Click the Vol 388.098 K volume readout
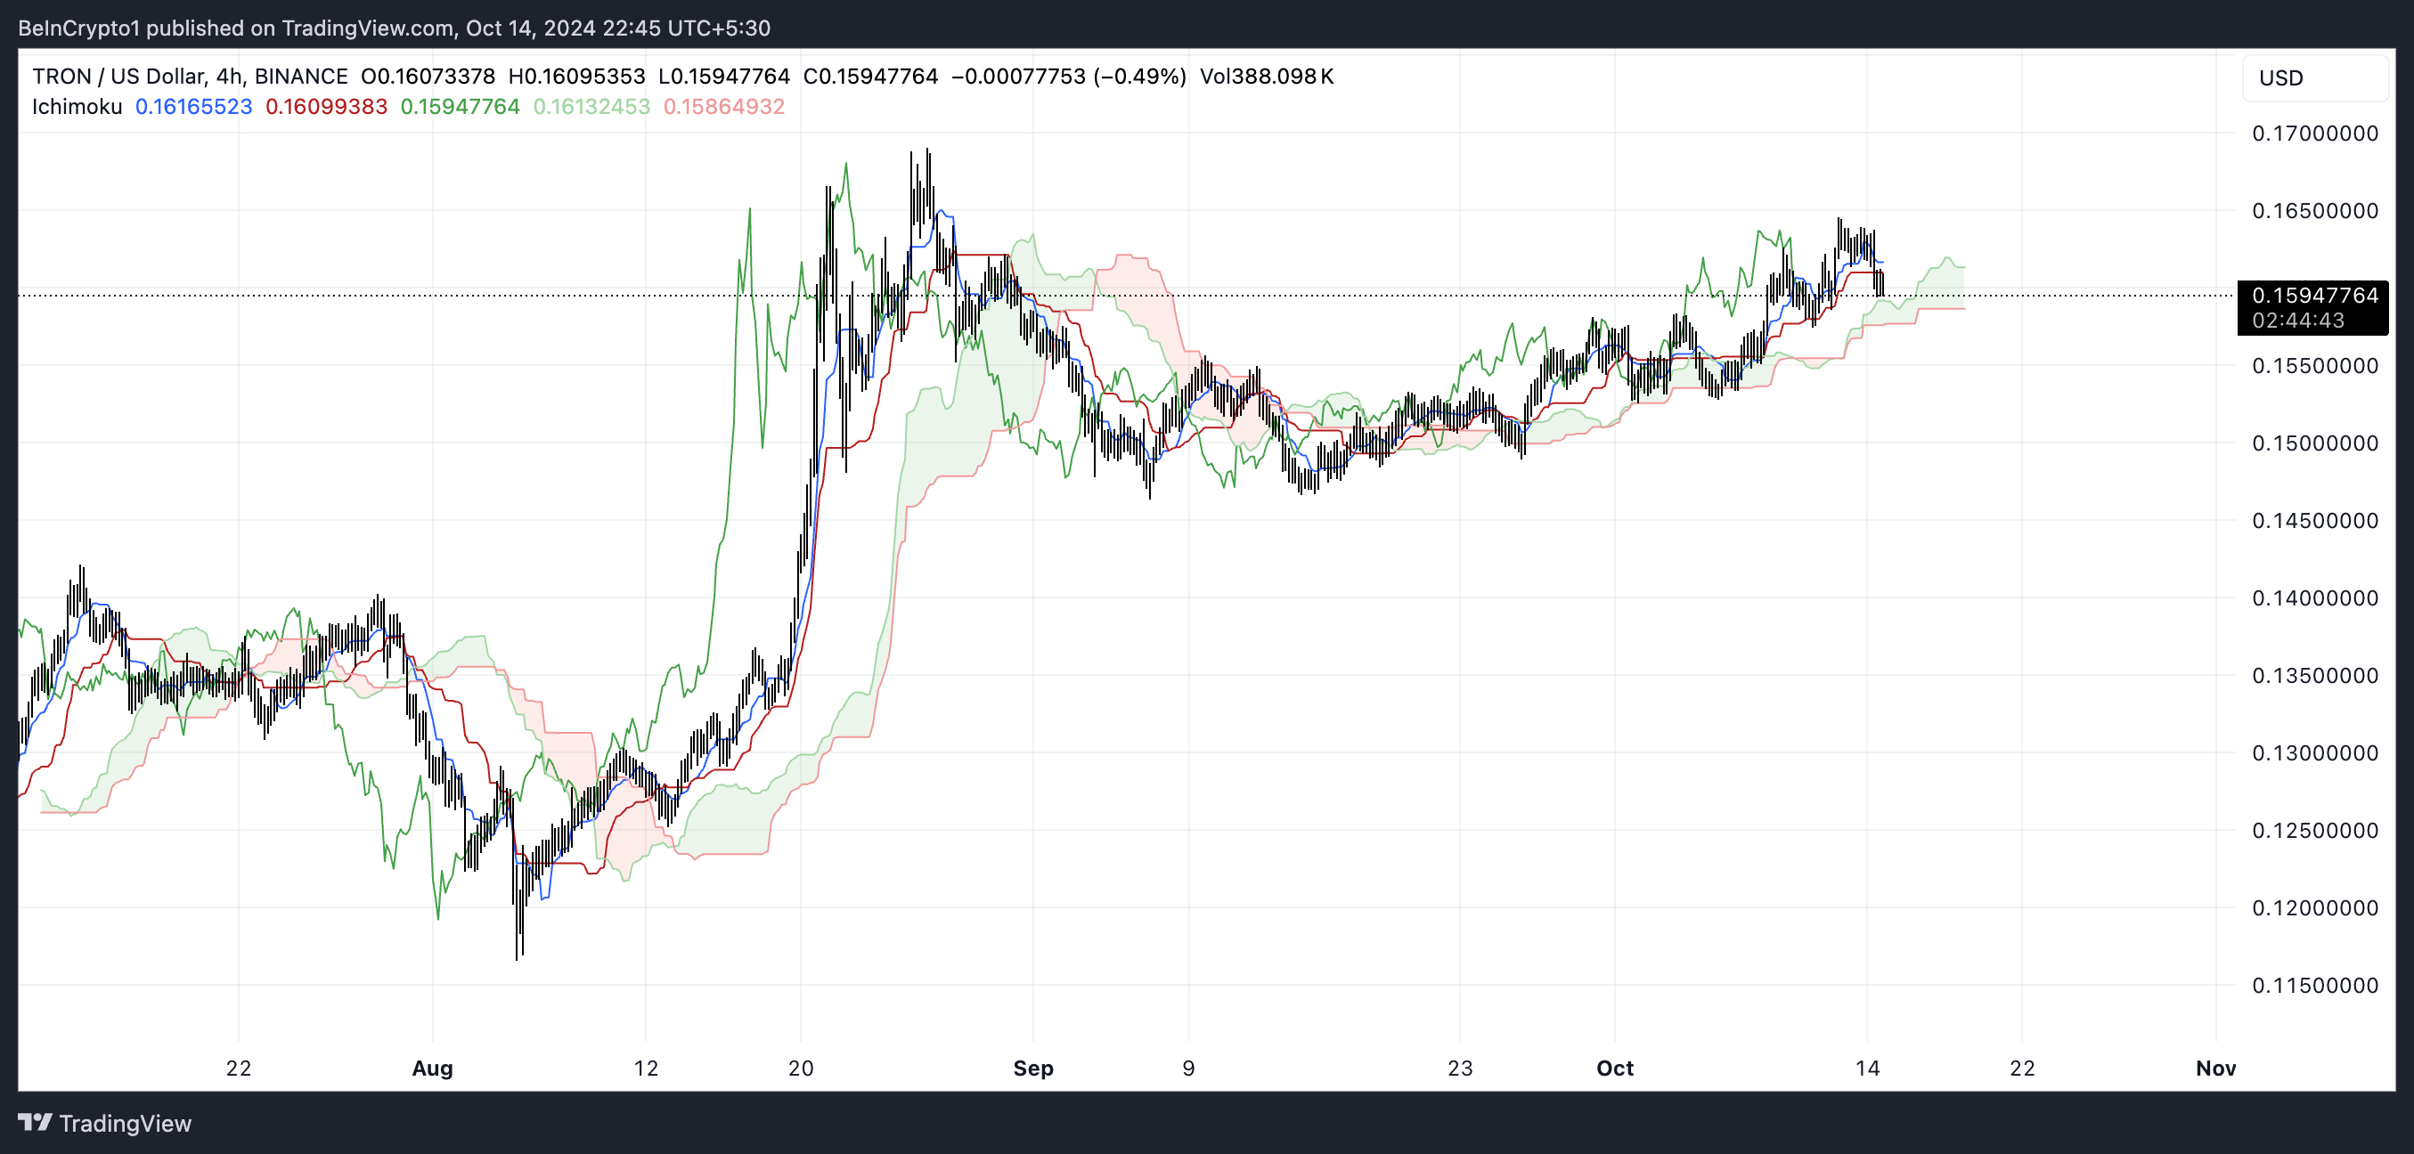This screenshot has width=2414, height=1154. 1266,76
